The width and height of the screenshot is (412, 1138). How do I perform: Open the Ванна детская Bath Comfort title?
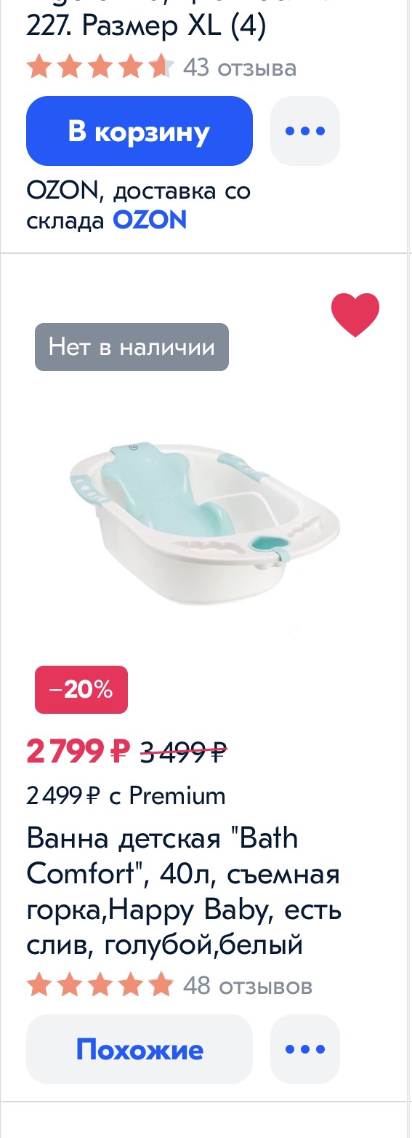tap(184, 892)
